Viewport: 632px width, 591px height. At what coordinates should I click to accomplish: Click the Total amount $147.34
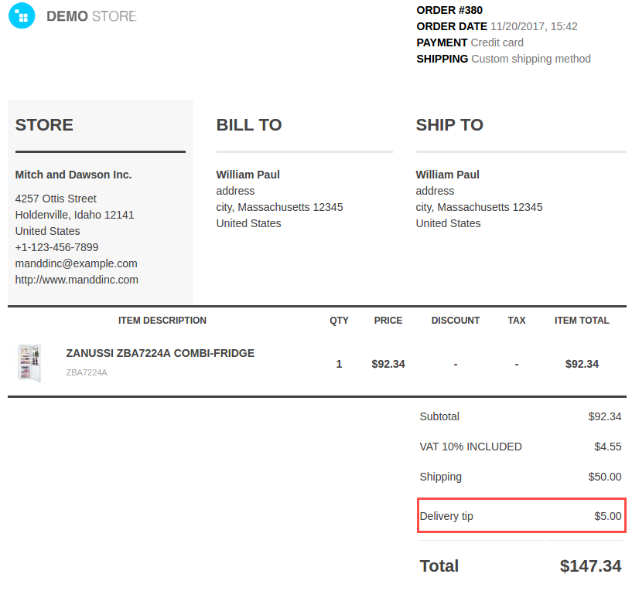point(590,566)
